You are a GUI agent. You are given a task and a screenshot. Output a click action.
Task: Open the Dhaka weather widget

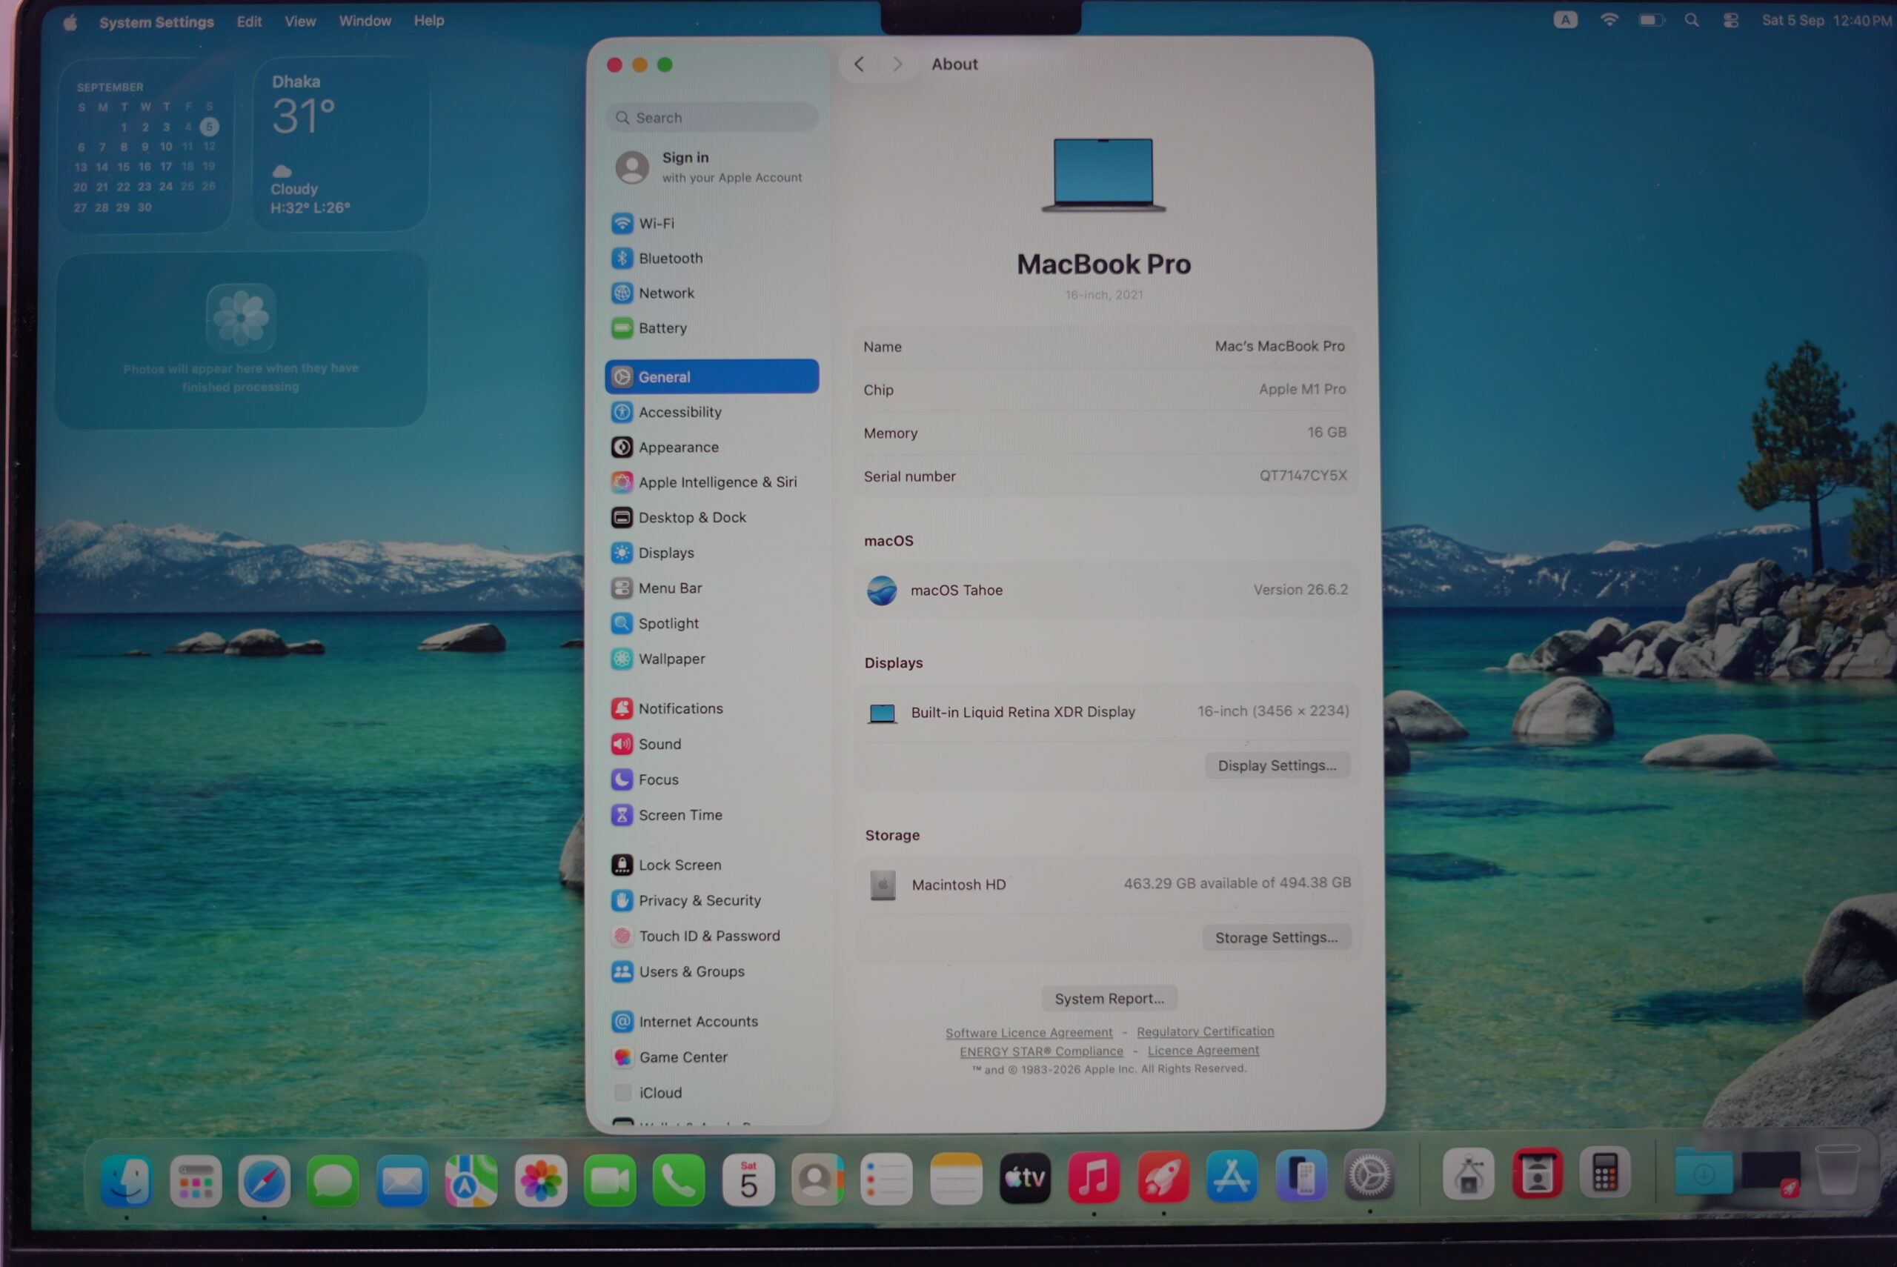[341, 144]
